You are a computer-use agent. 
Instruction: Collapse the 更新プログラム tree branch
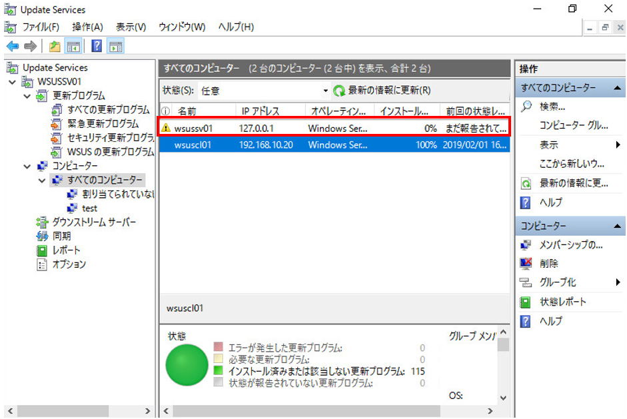pos(27,96)
